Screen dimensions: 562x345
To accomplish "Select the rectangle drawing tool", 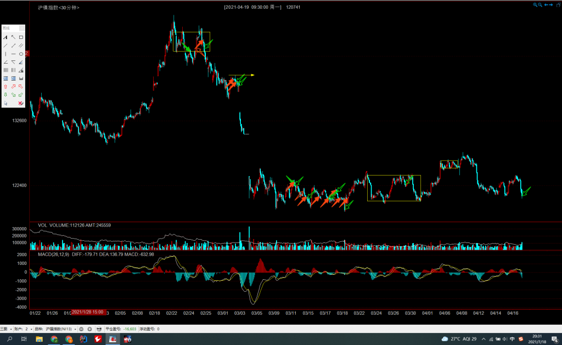I will point(21,37).
